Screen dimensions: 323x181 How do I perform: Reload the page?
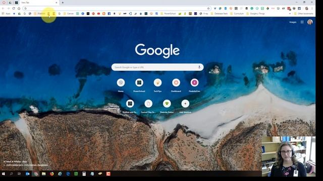(x=14, y=9)
